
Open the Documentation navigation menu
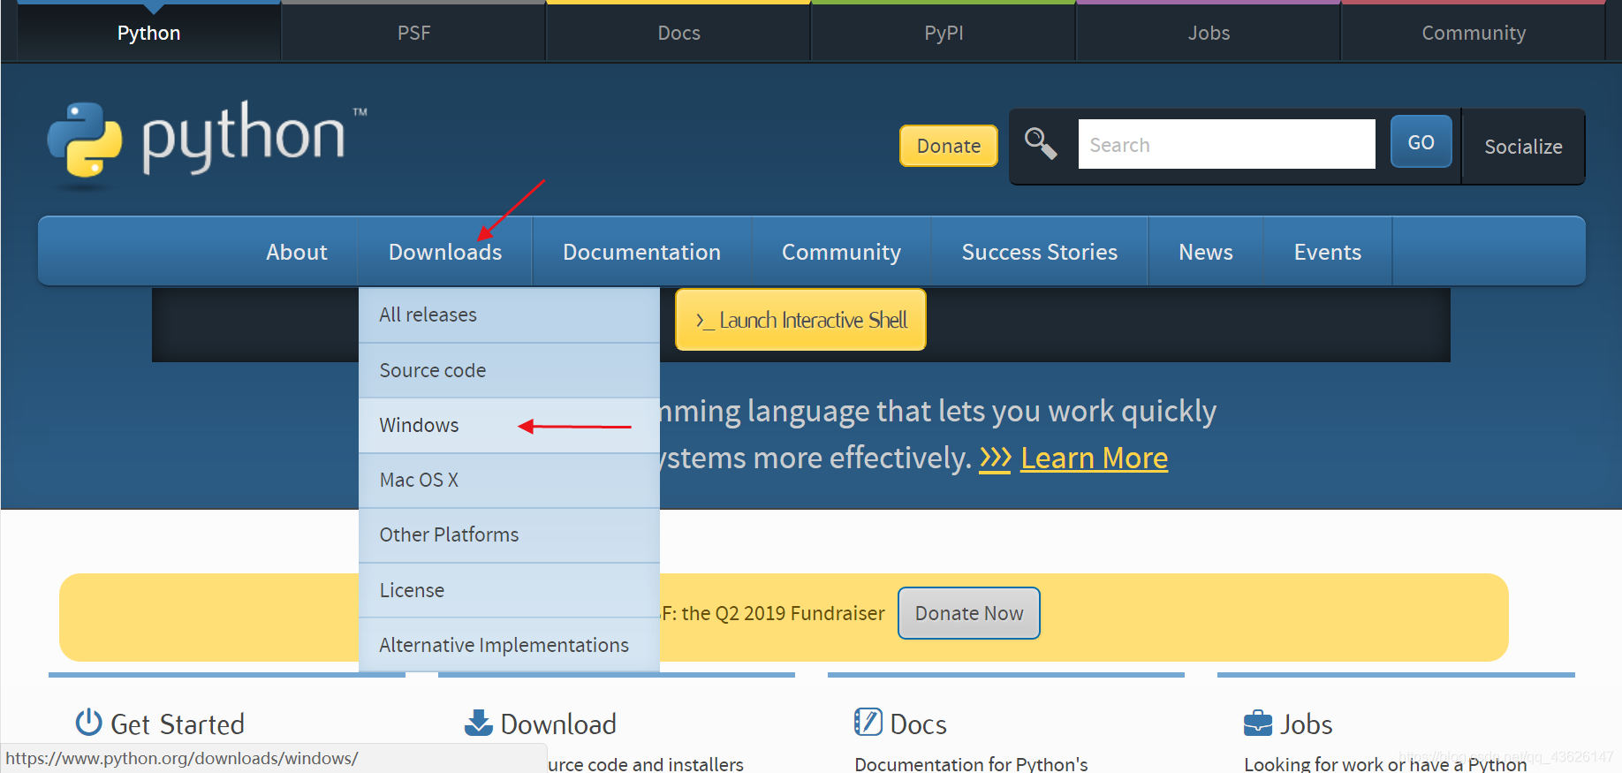(642, 252)
